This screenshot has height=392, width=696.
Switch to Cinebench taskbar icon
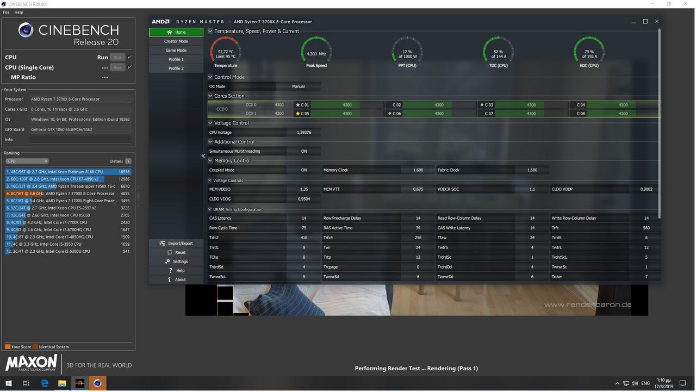(97, 383)
